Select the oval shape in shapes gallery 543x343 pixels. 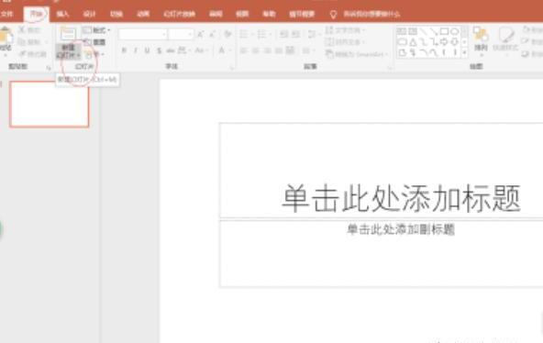pyautogui.click(x=455, y=31)
